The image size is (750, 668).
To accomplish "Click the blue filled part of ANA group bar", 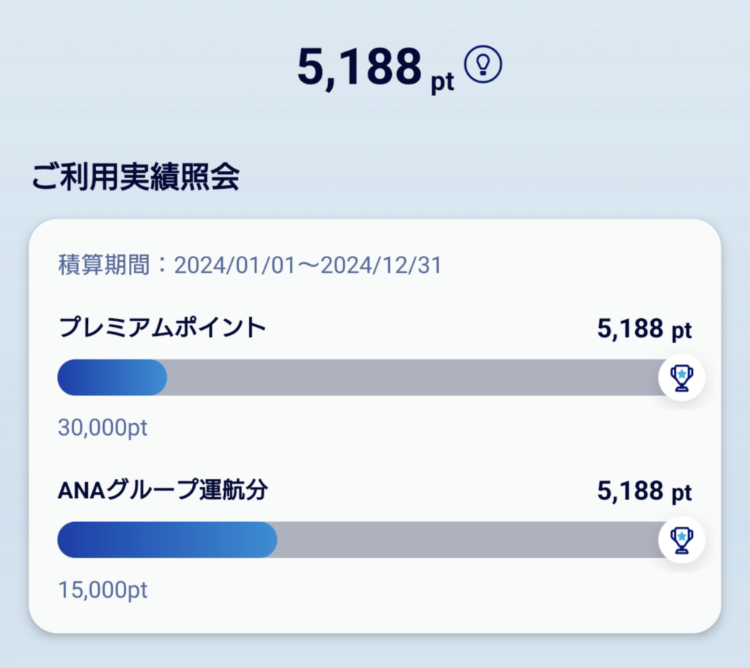I will tap(167, 540).
